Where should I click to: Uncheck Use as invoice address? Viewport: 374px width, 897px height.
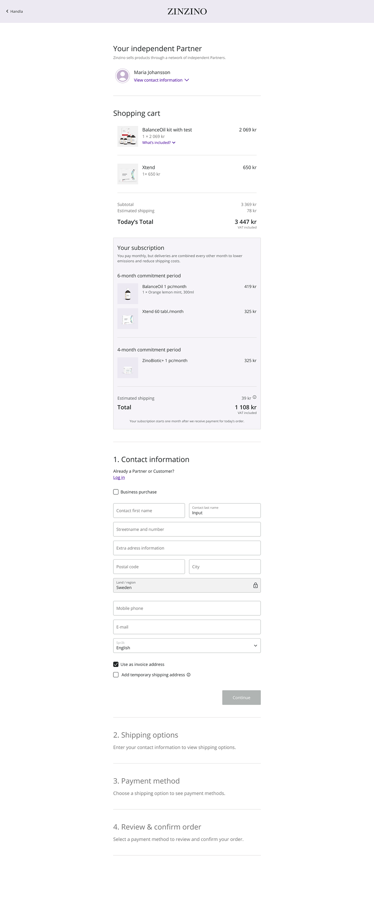point(116,664)
